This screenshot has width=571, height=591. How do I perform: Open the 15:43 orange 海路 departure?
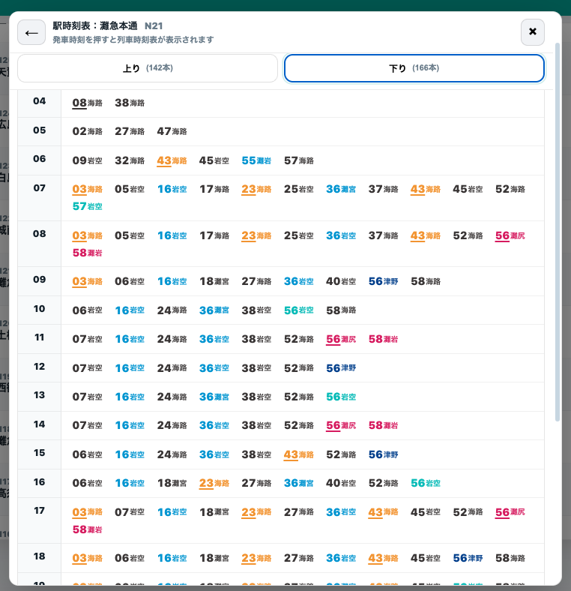tap(298, 454)
